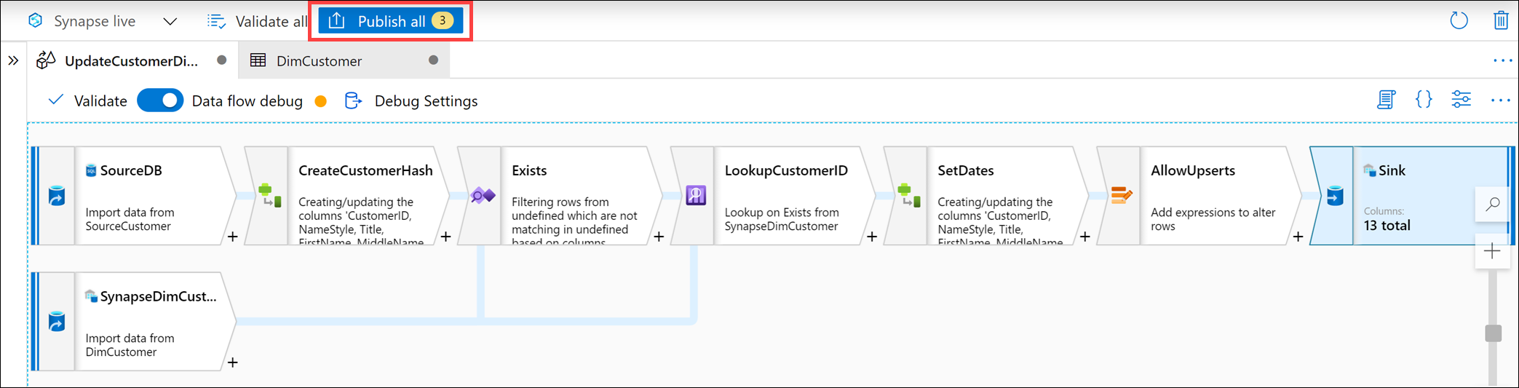Click 'Add expressions to alter rows' description
Image resolution: width=1519 pixels, height=388 pixels.
pos(1213,219)
